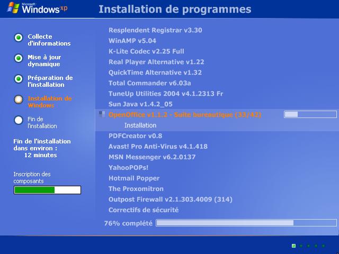Click the Installation de programmes title
Screen dimensions: 339x254
coord(175,9)
